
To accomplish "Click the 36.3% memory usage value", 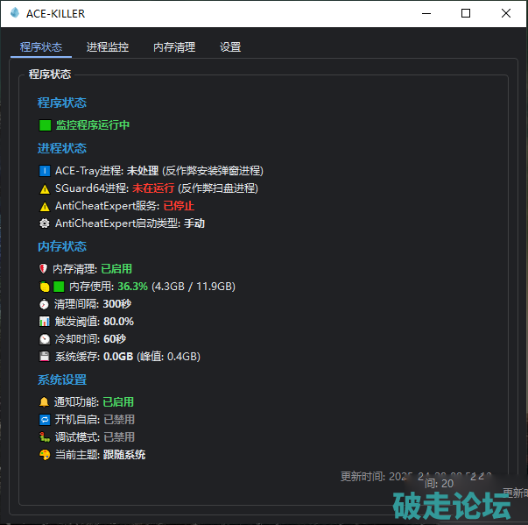I will point(132,287).
